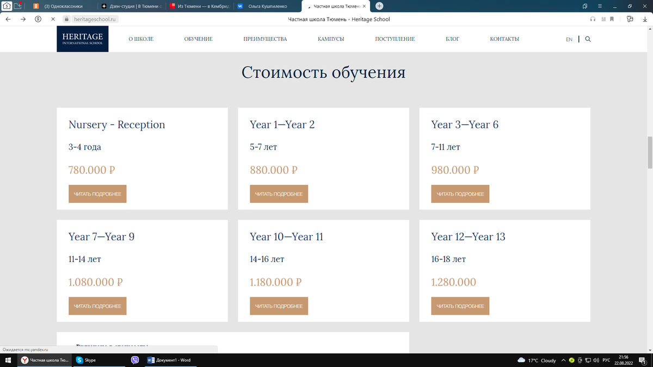Click the 780.000 ₽ price
This screenshot has width=653, height=367.
coord(91,170)
